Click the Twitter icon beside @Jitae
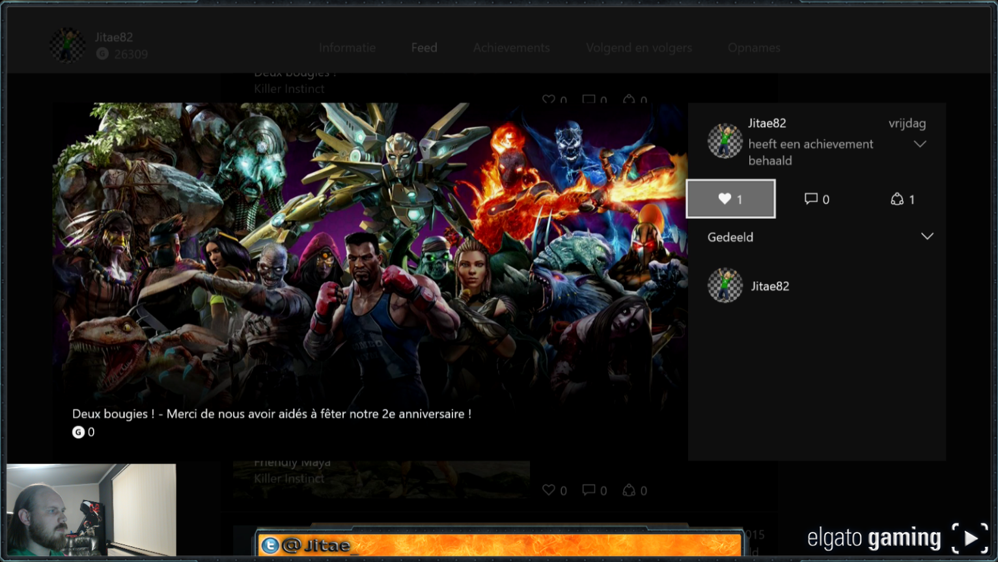The image size is (998, 562). (x=270, y=545)
